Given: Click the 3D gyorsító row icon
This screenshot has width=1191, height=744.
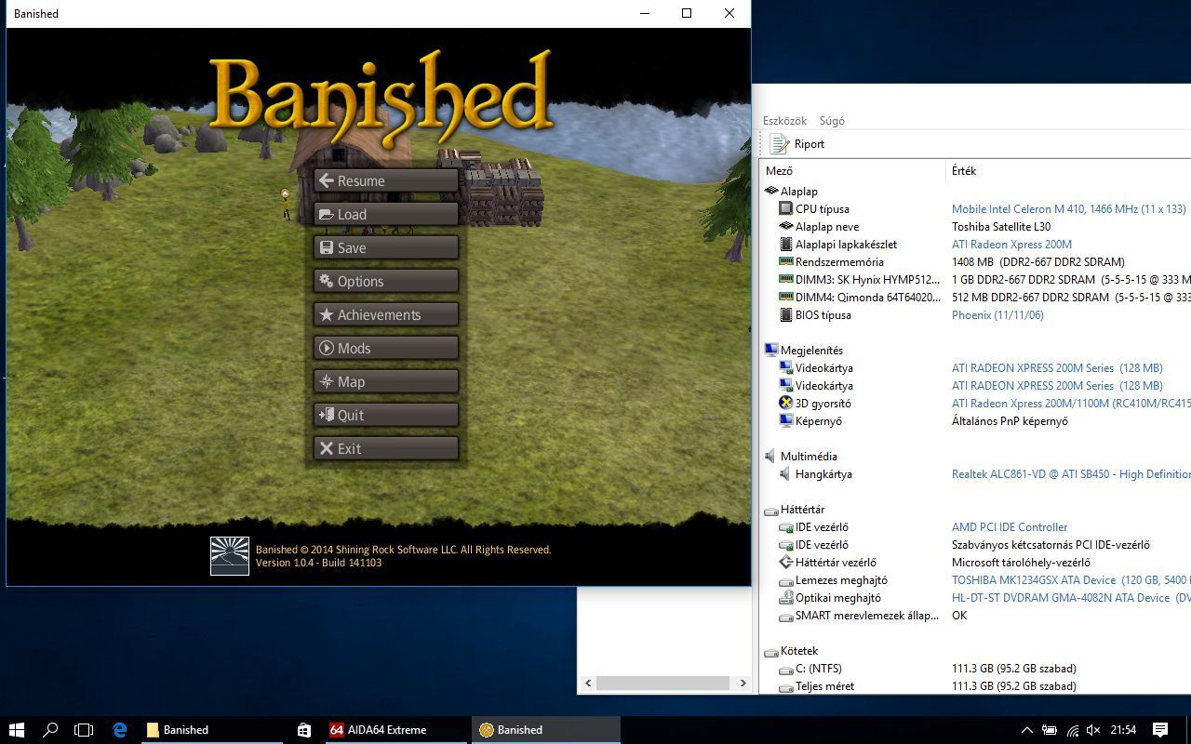Looking at the screenshot, I should coord(786,404).
